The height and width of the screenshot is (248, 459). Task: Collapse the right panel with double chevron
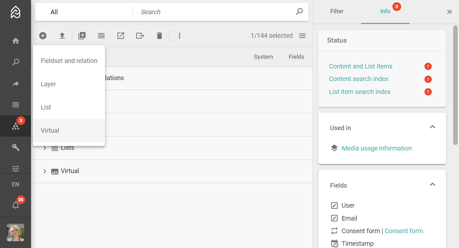[x=449, y=12]
